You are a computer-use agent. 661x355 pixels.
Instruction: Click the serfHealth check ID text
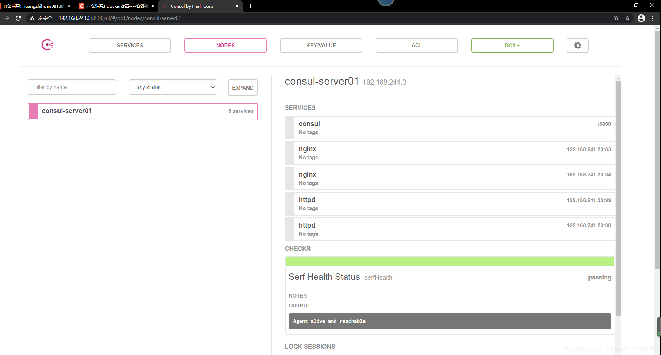[x=378, y=278]
